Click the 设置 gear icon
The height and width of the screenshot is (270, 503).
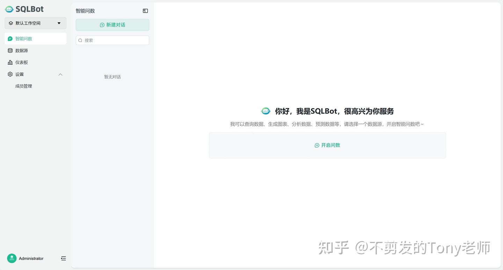(10, 74)
